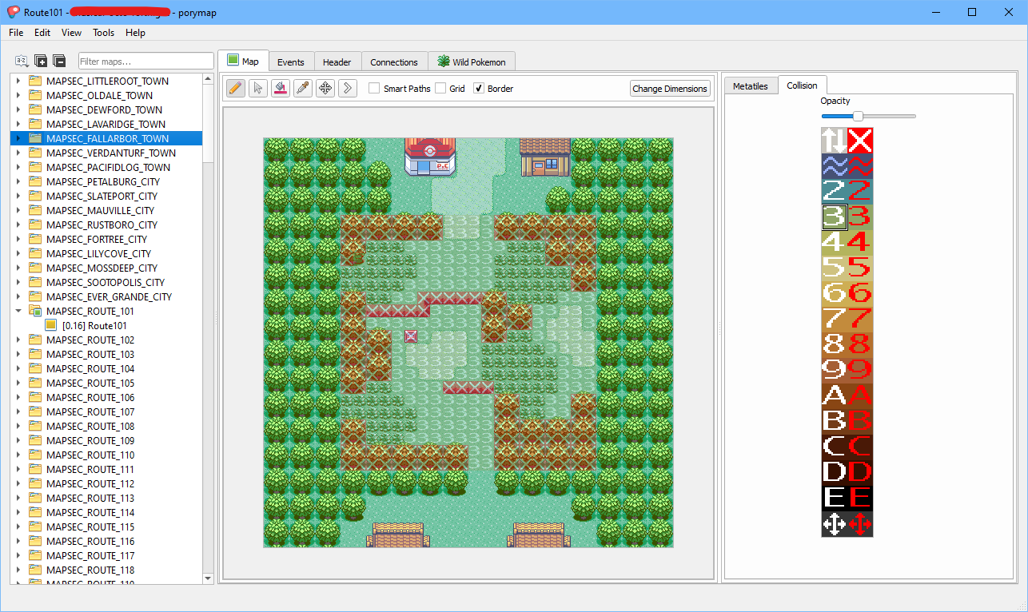
Task: Uncheck the Border checkbox
Action: 479,89
